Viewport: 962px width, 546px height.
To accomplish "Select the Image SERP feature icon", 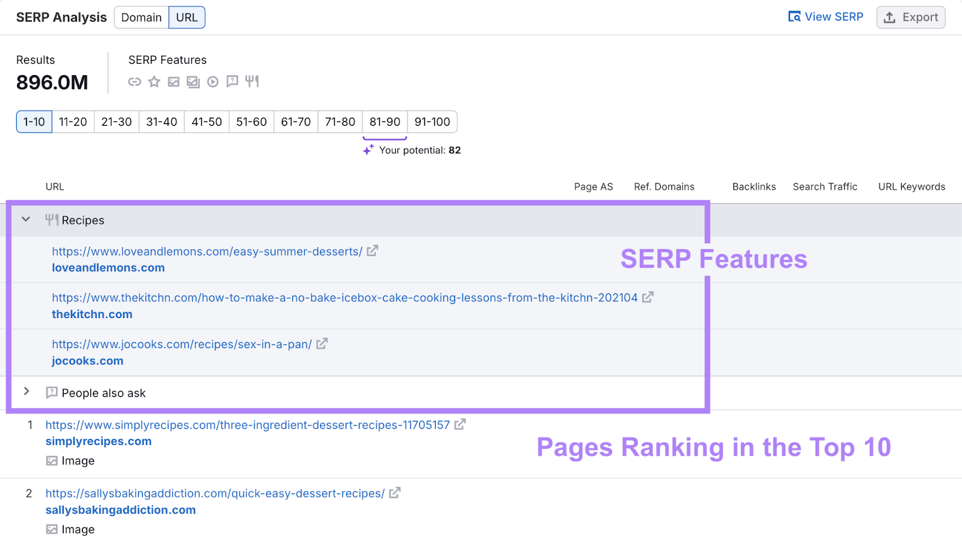I will click(x=173, y=81).
